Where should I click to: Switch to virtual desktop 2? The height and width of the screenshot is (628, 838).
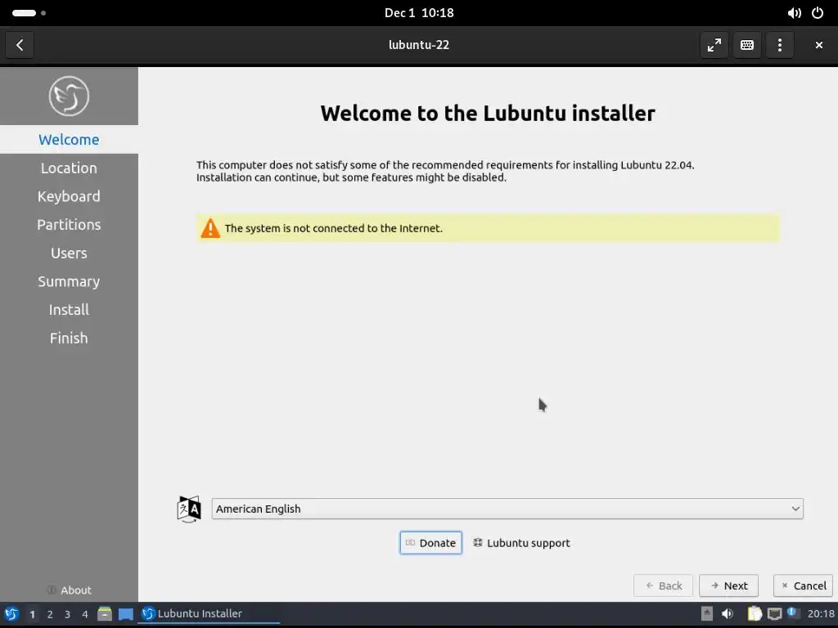point(50,614)
